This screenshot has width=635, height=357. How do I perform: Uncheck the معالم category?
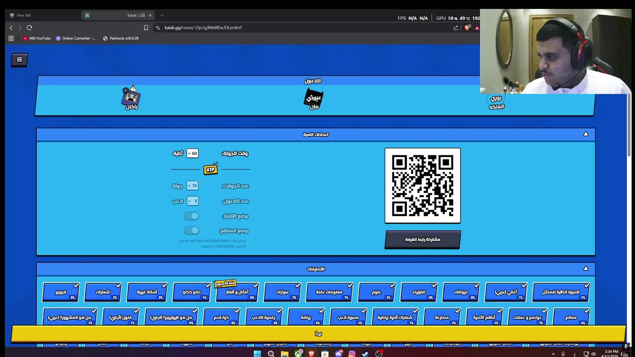coord(571,317)
